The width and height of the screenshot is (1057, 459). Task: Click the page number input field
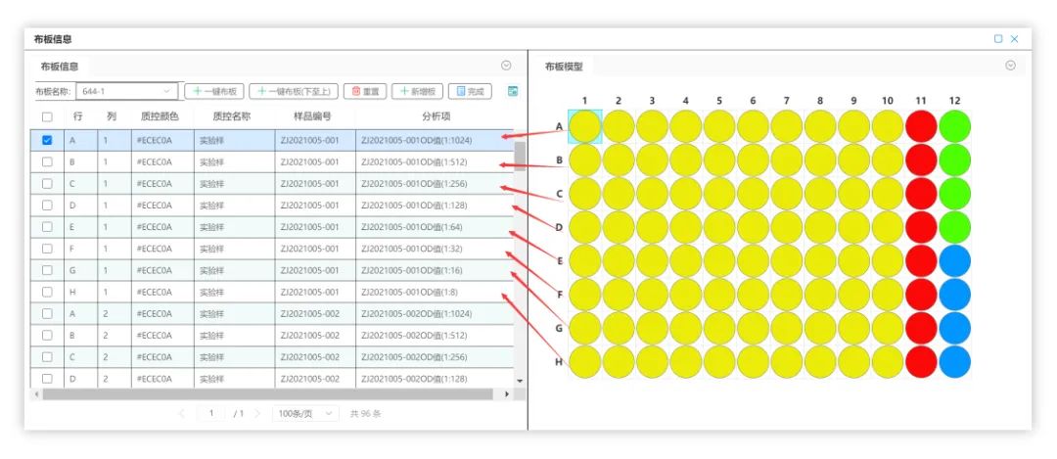coord(210,414)
